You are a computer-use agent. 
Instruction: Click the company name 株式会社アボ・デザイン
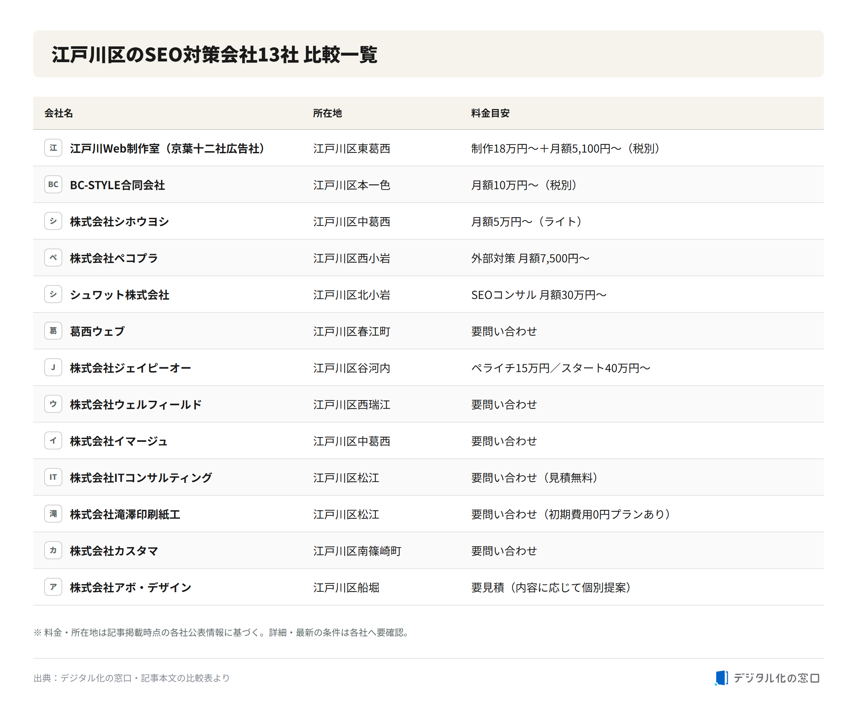point(131,588)
